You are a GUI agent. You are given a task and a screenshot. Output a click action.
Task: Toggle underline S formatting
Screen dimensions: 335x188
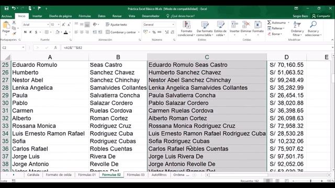point(36,32)
